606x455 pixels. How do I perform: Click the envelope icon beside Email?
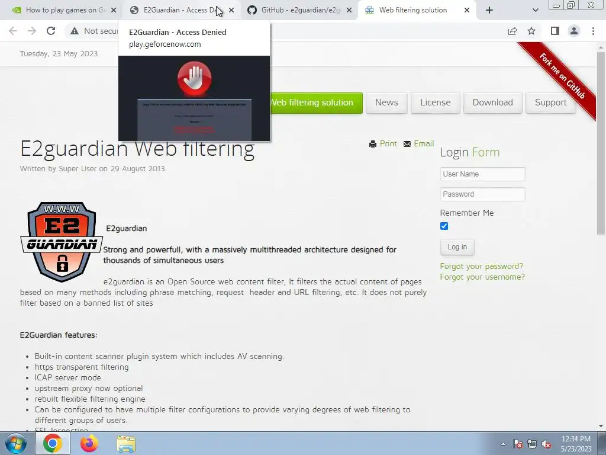tap(407, 144)
